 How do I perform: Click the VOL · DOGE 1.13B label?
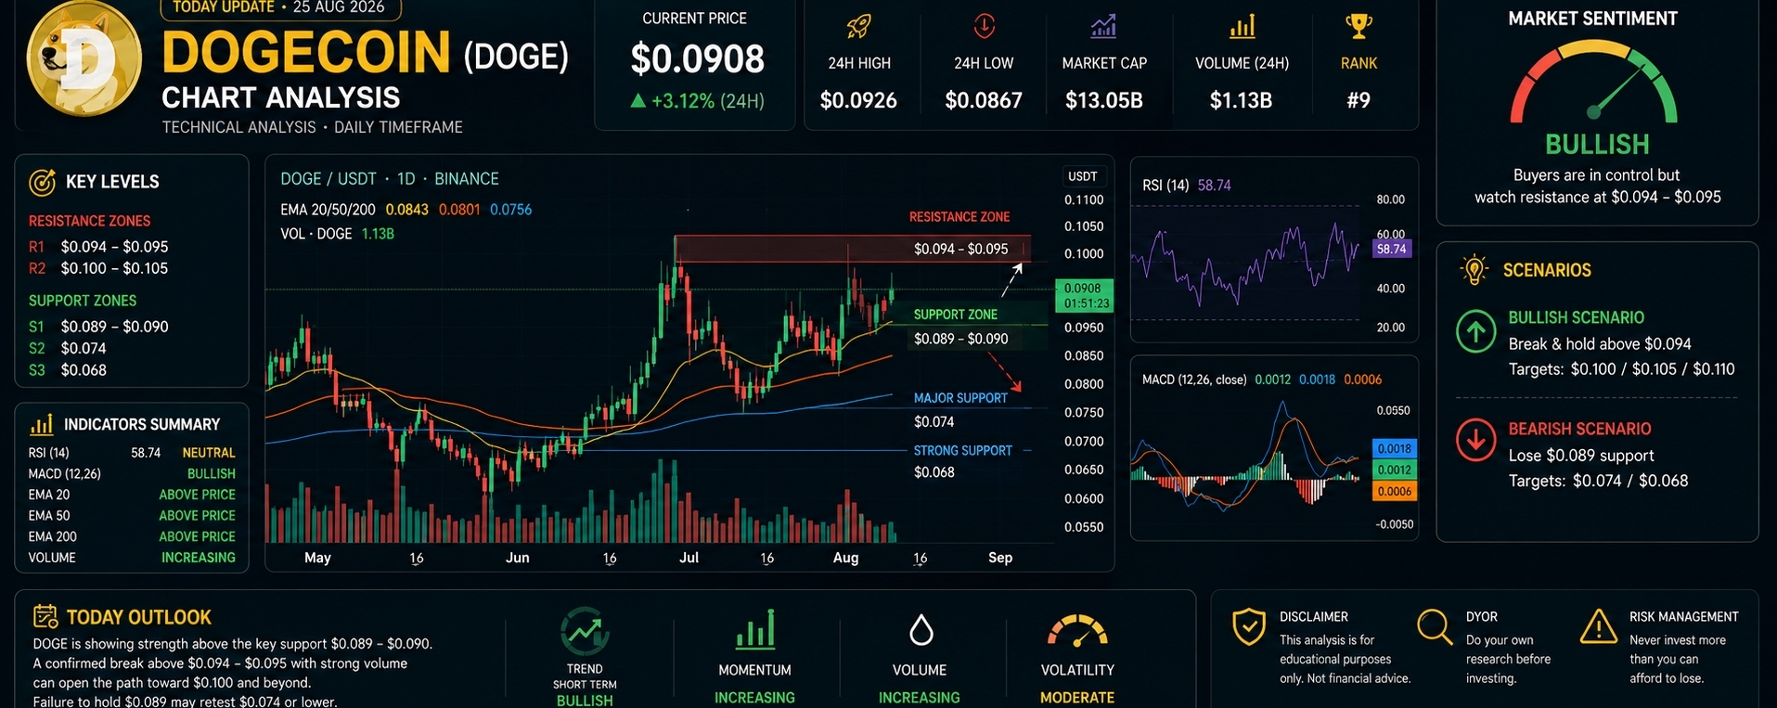(x=338, y=234)
